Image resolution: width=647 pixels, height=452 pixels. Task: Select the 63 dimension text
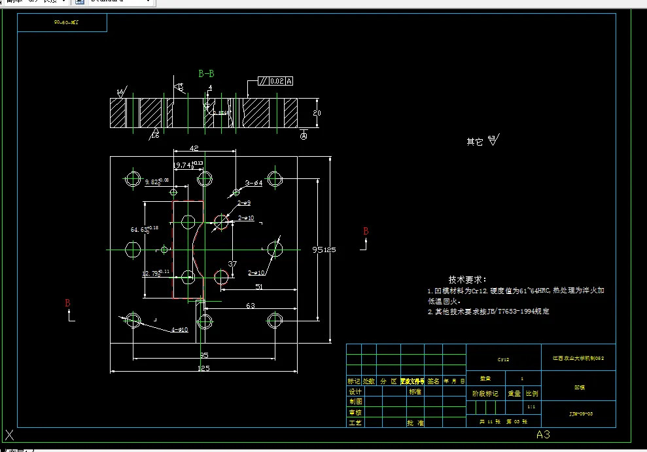pos(251,305)
